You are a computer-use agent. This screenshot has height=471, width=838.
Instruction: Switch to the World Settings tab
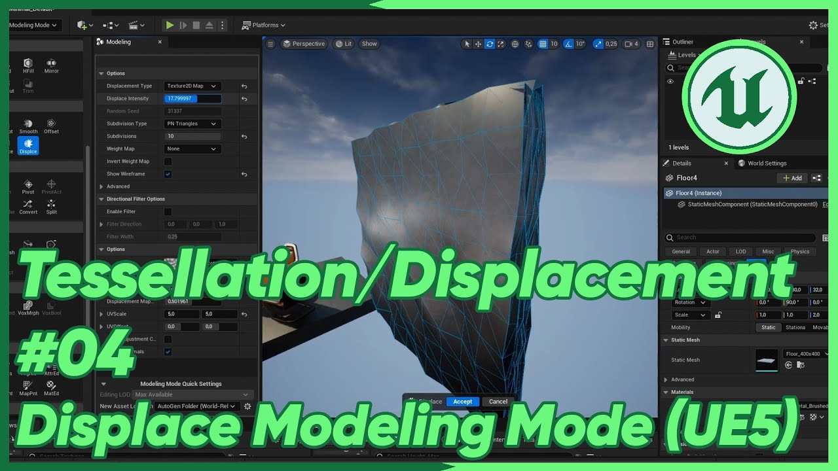click(762, 163)
